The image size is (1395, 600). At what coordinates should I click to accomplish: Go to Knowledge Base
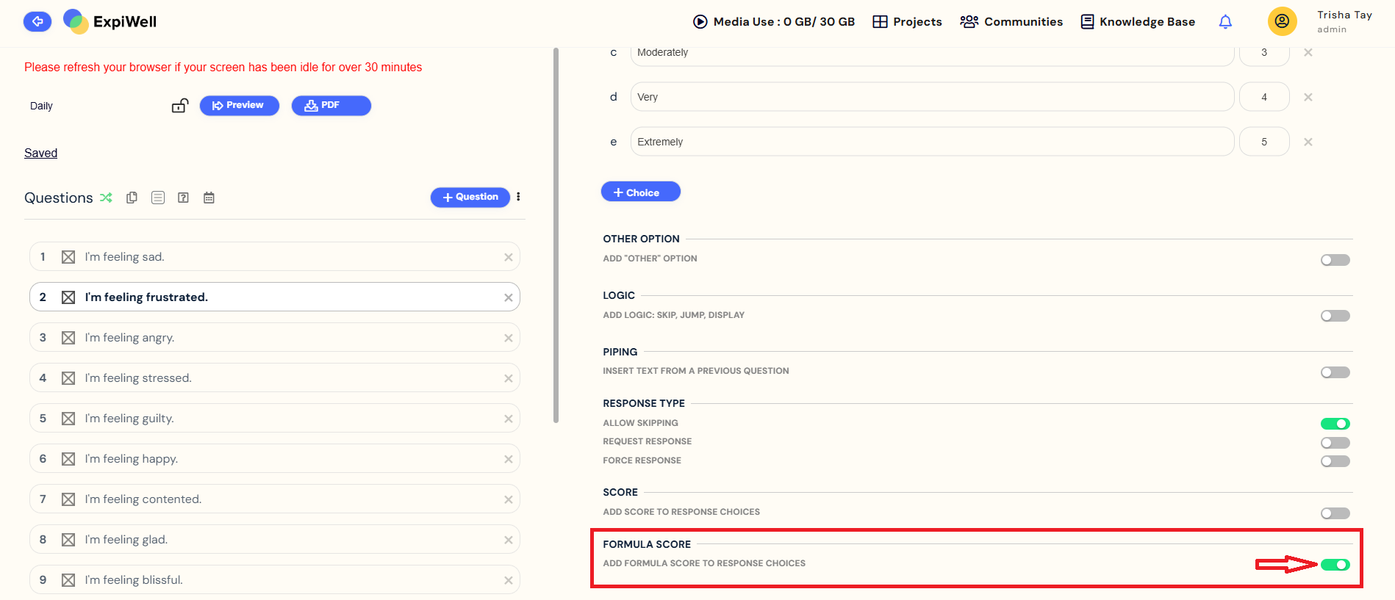point(1138,22)
